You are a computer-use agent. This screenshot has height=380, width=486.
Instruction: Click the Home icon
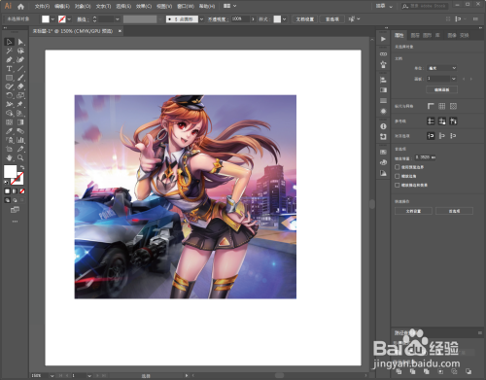coord(20,6)
